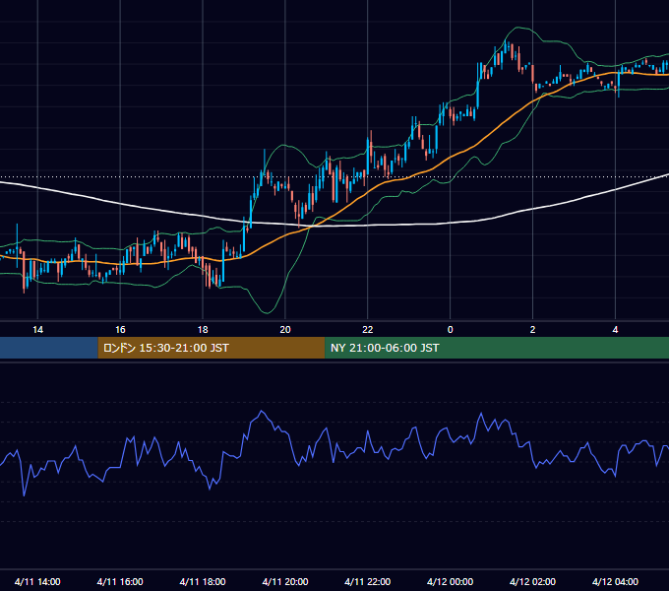The width and height of the screenshot is (669, 591).
Task: Click the 4/11 14:00 time label
Action: tap(37, 581)
